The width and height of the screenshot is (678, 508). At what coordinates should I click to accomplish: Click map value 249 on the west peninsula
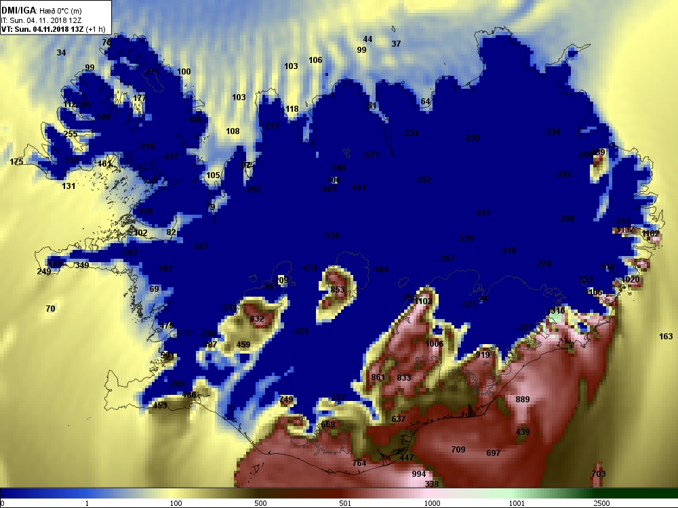[x=43, y=272]
